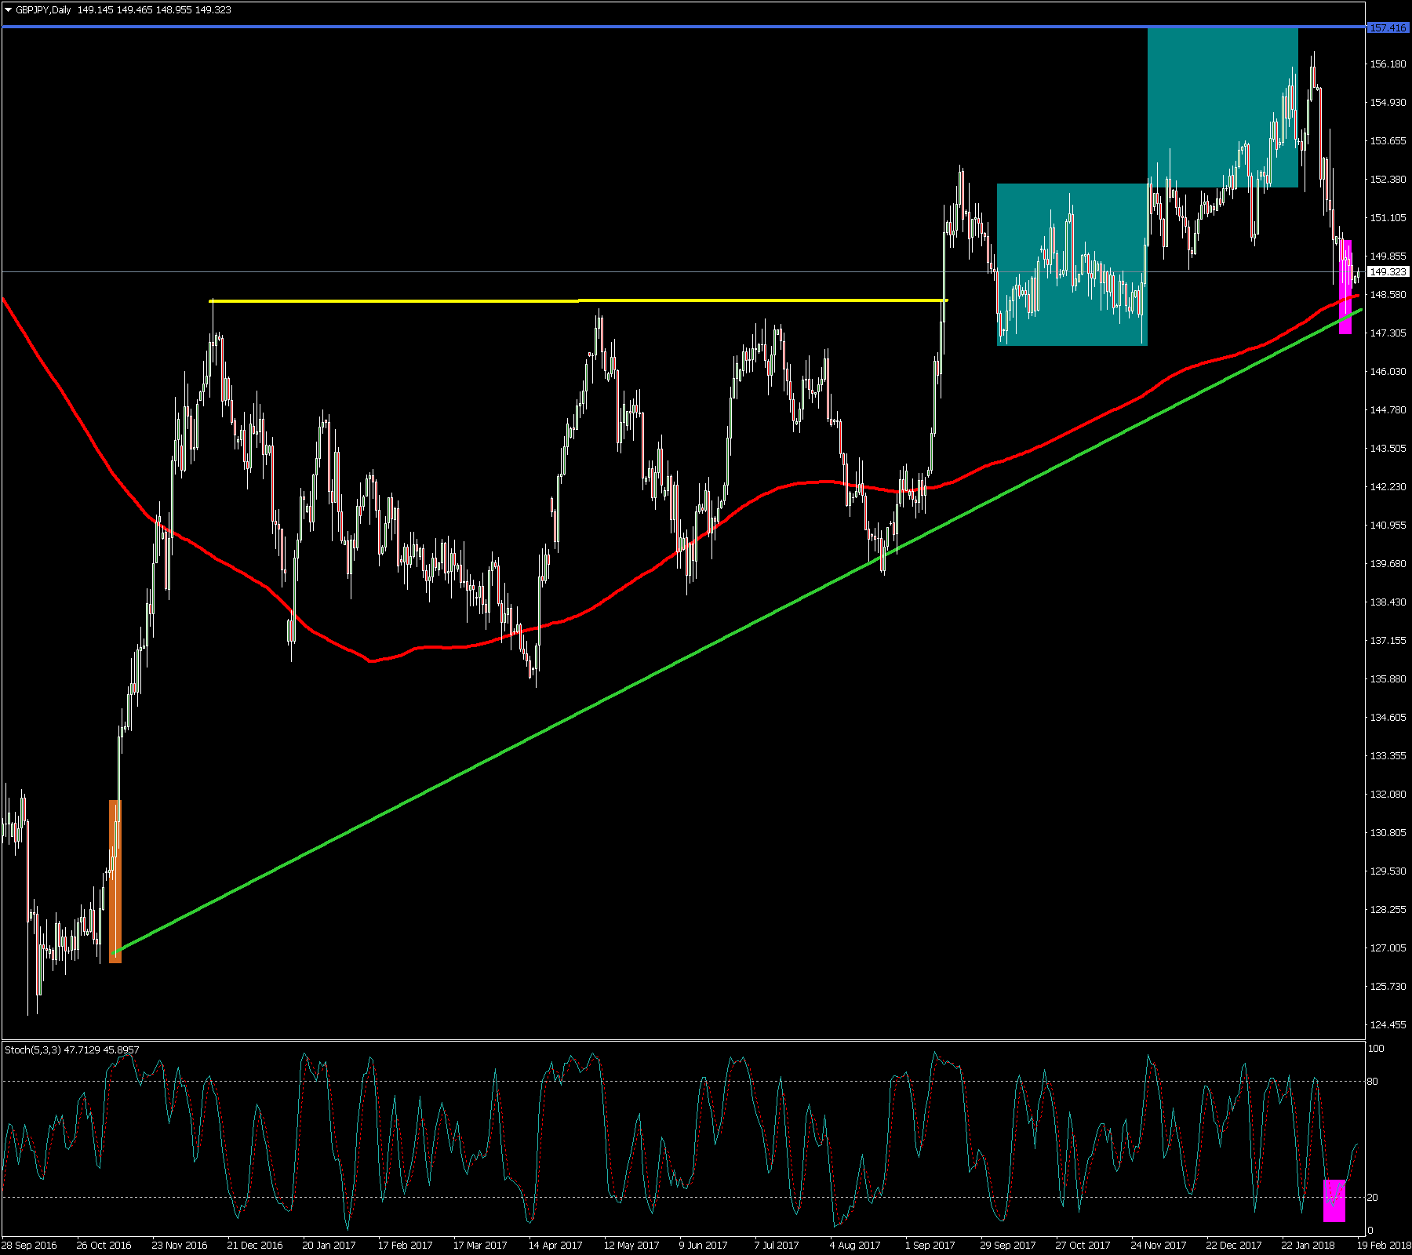Click the current price label 149.323
This screenshot has height=1255, width=1412.
(x=1387, y=271)
